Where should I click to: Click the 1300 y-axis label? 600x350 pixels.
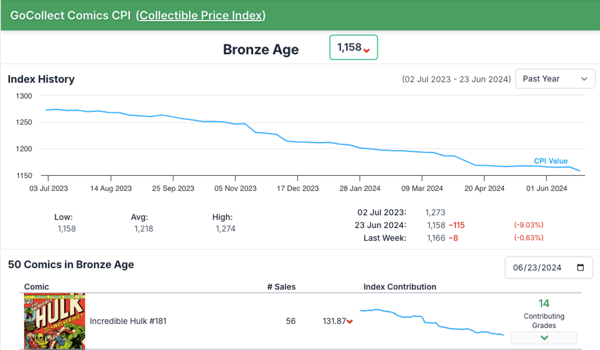coord(24,96)
